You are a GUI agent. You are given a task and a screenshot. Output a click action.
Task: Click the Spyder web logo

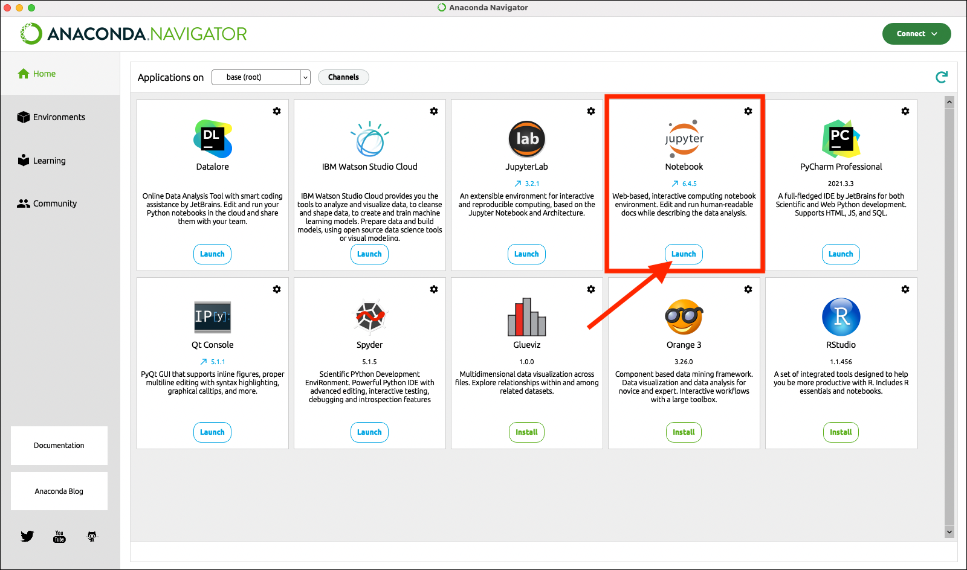(370, 317)
